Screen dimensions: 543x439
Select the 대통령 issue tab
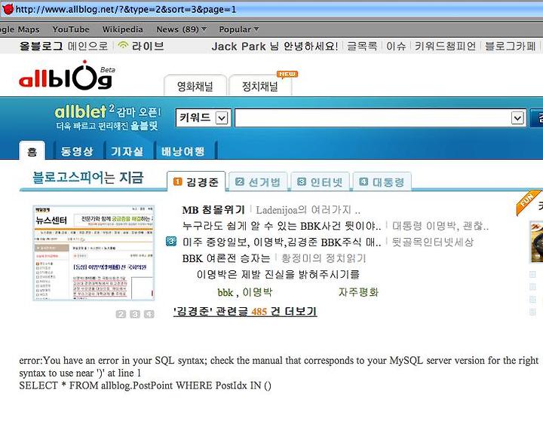tap(382, 181)
